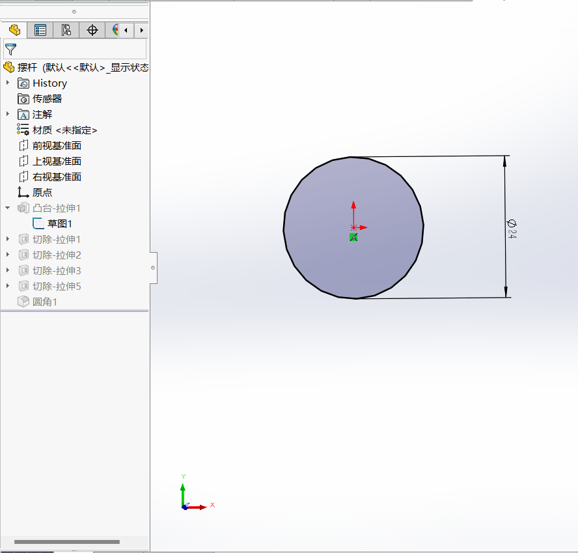Screen dimensions: 578x553
Task: Click the 传感器 sensors folder icon
Action: click(23, 99)
